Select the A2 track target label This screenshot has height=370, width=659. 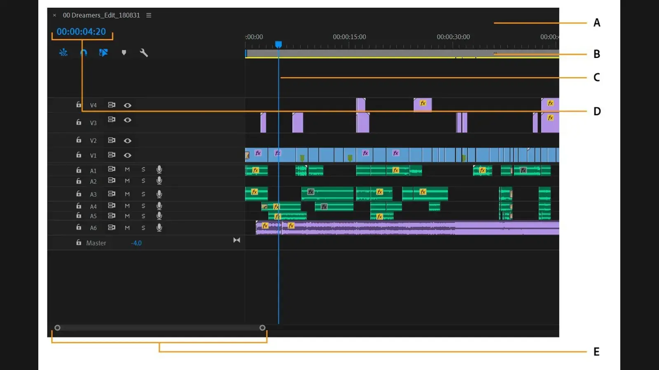click(x=93, y=181)
